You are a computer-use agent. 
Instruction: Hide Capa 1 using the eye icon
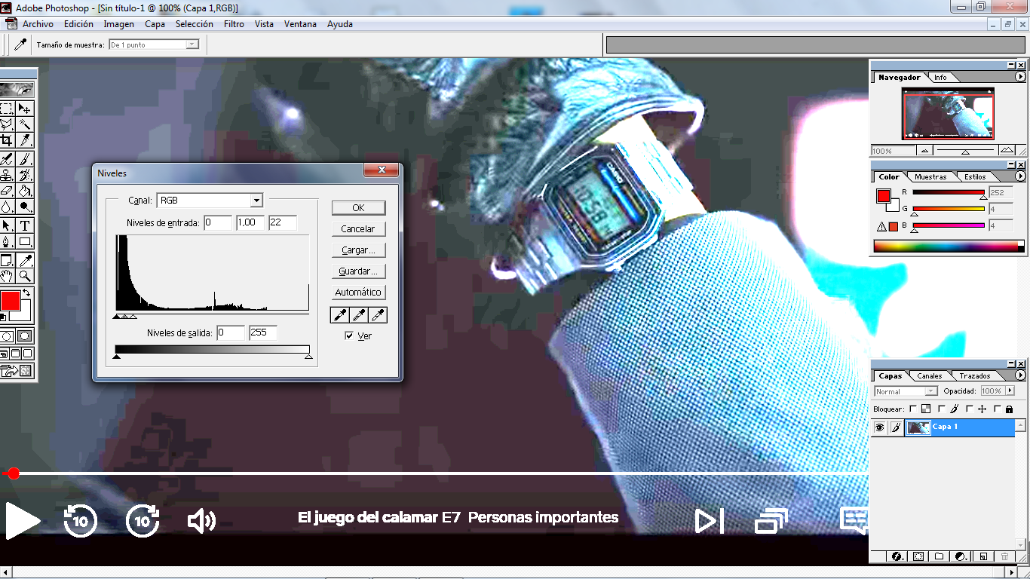(x=879, y=427)
